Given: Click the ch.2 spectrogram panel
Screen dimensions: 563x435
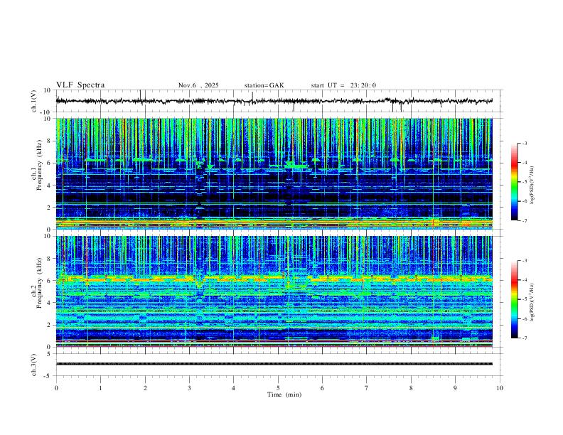Looking at the screenshot, I should [x=274, y=291].
